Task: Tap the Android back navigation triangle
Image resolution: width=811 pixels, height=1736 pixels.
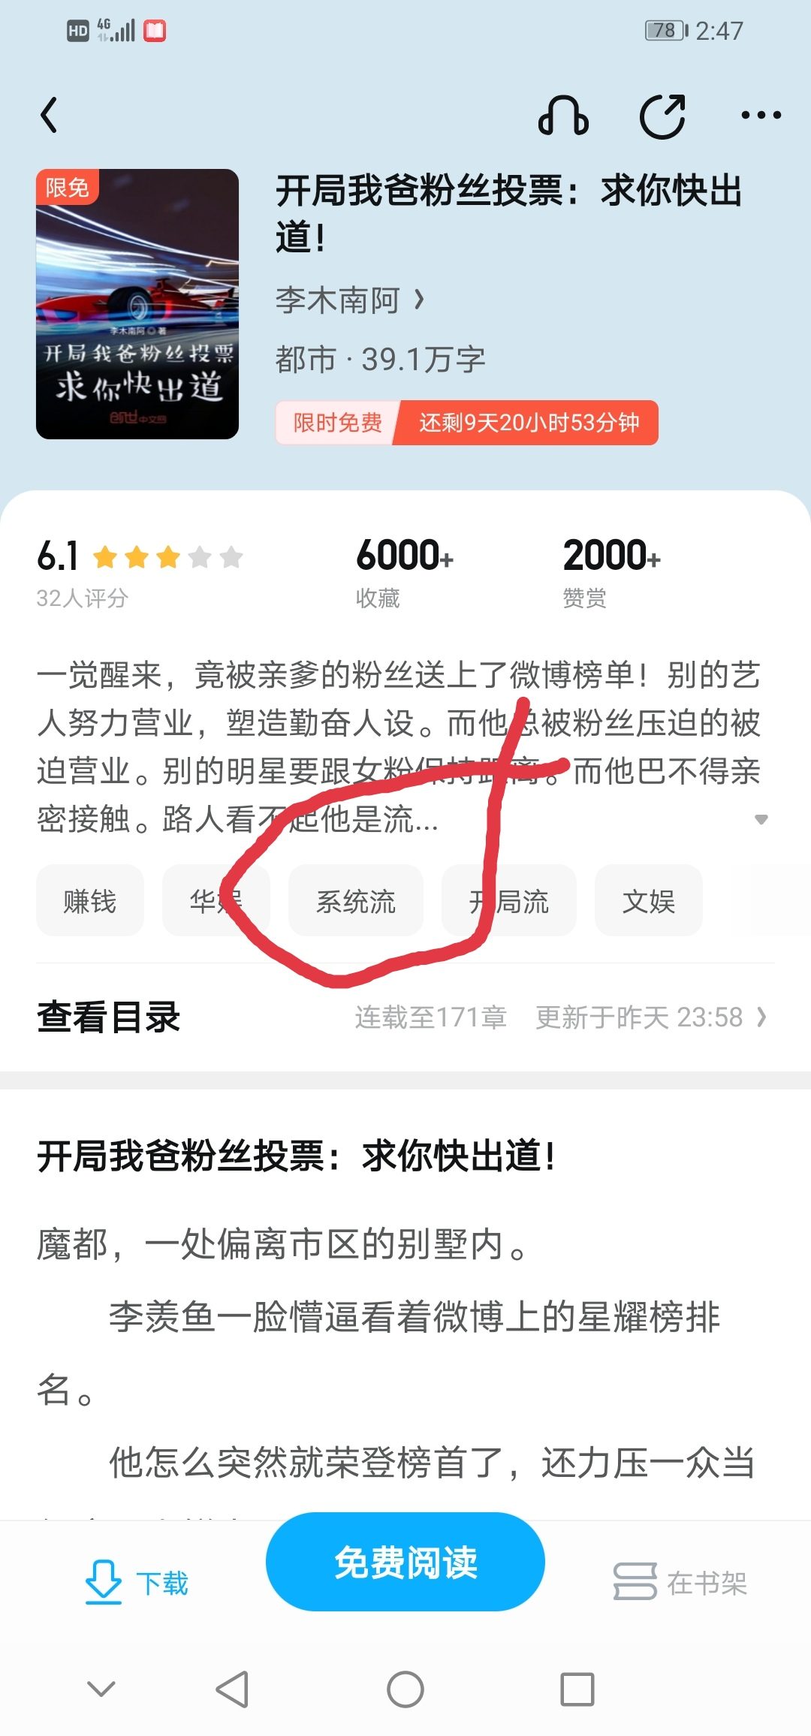Action: coord(232,1689)
